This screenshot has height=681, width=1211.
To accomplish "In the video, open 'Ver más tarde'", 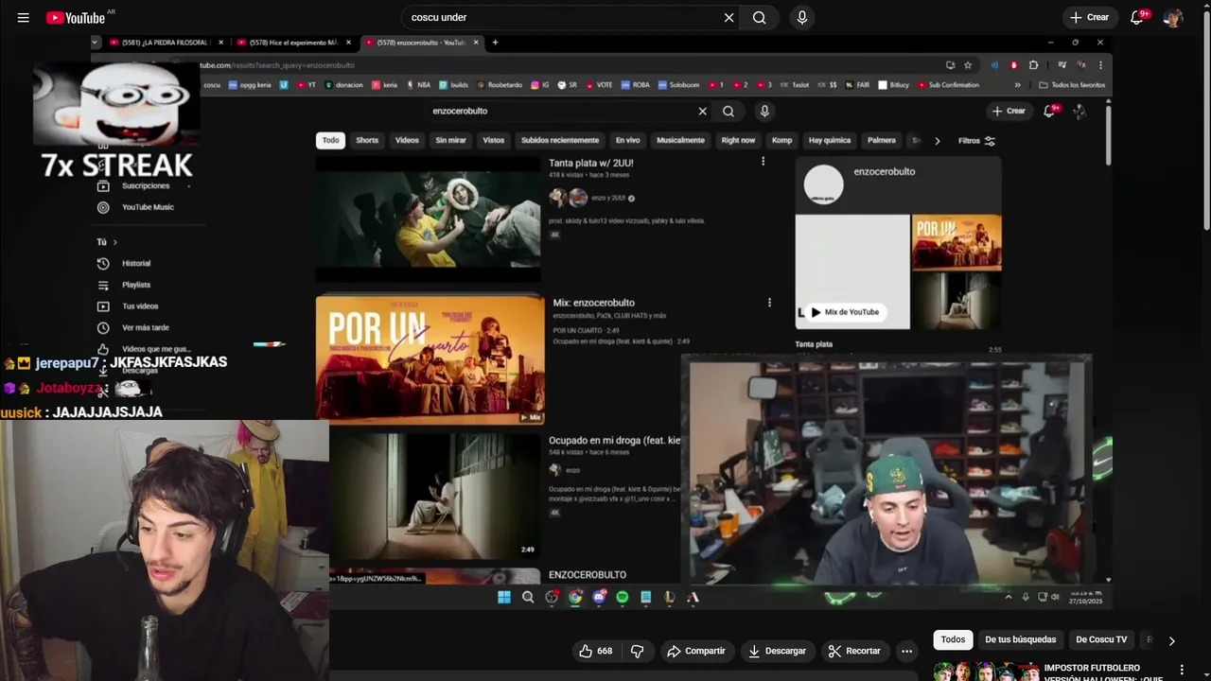I will pyautogui.click(x=134, y=327).
